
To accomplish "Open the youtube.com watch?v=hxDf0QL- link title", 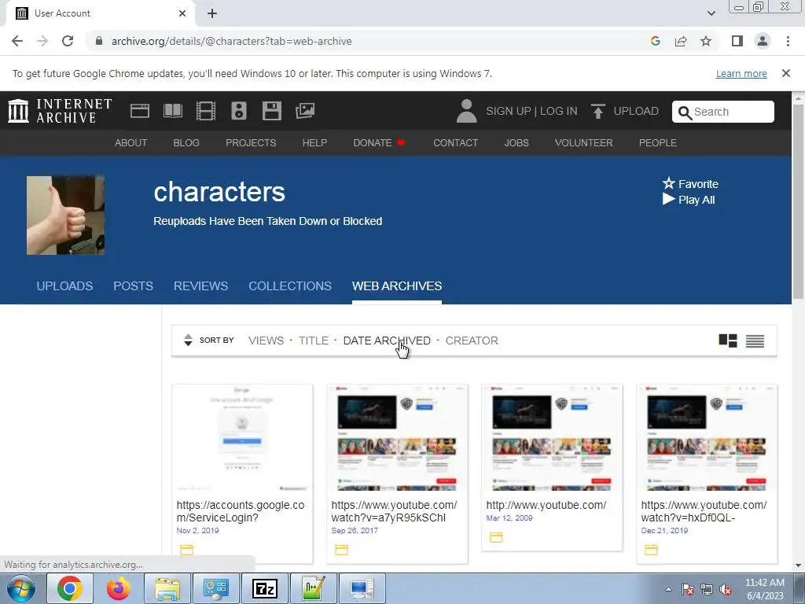I will 704,511.
